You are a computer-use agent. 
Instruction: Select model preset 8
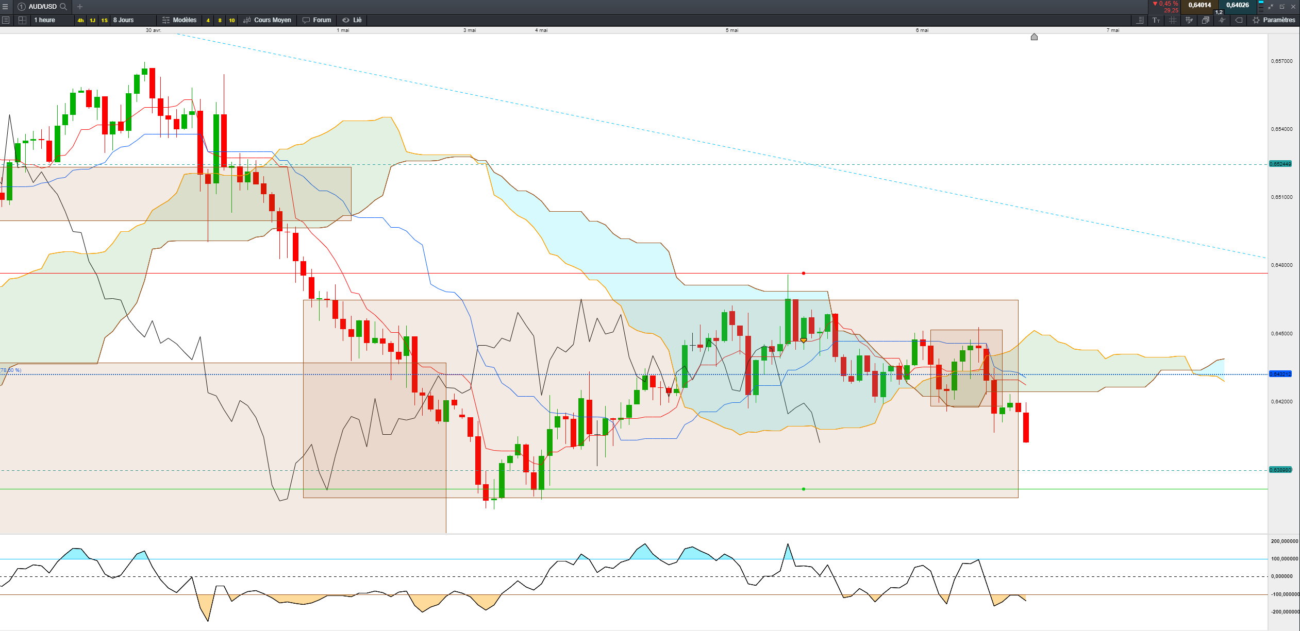[x=220, y=21]
